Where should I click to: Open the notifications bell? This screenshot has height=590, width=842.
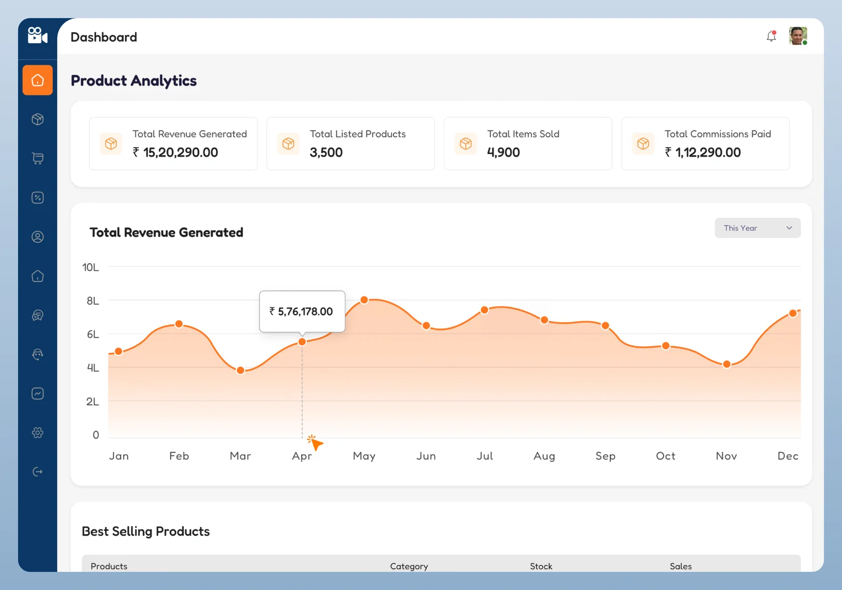(771, 36)
